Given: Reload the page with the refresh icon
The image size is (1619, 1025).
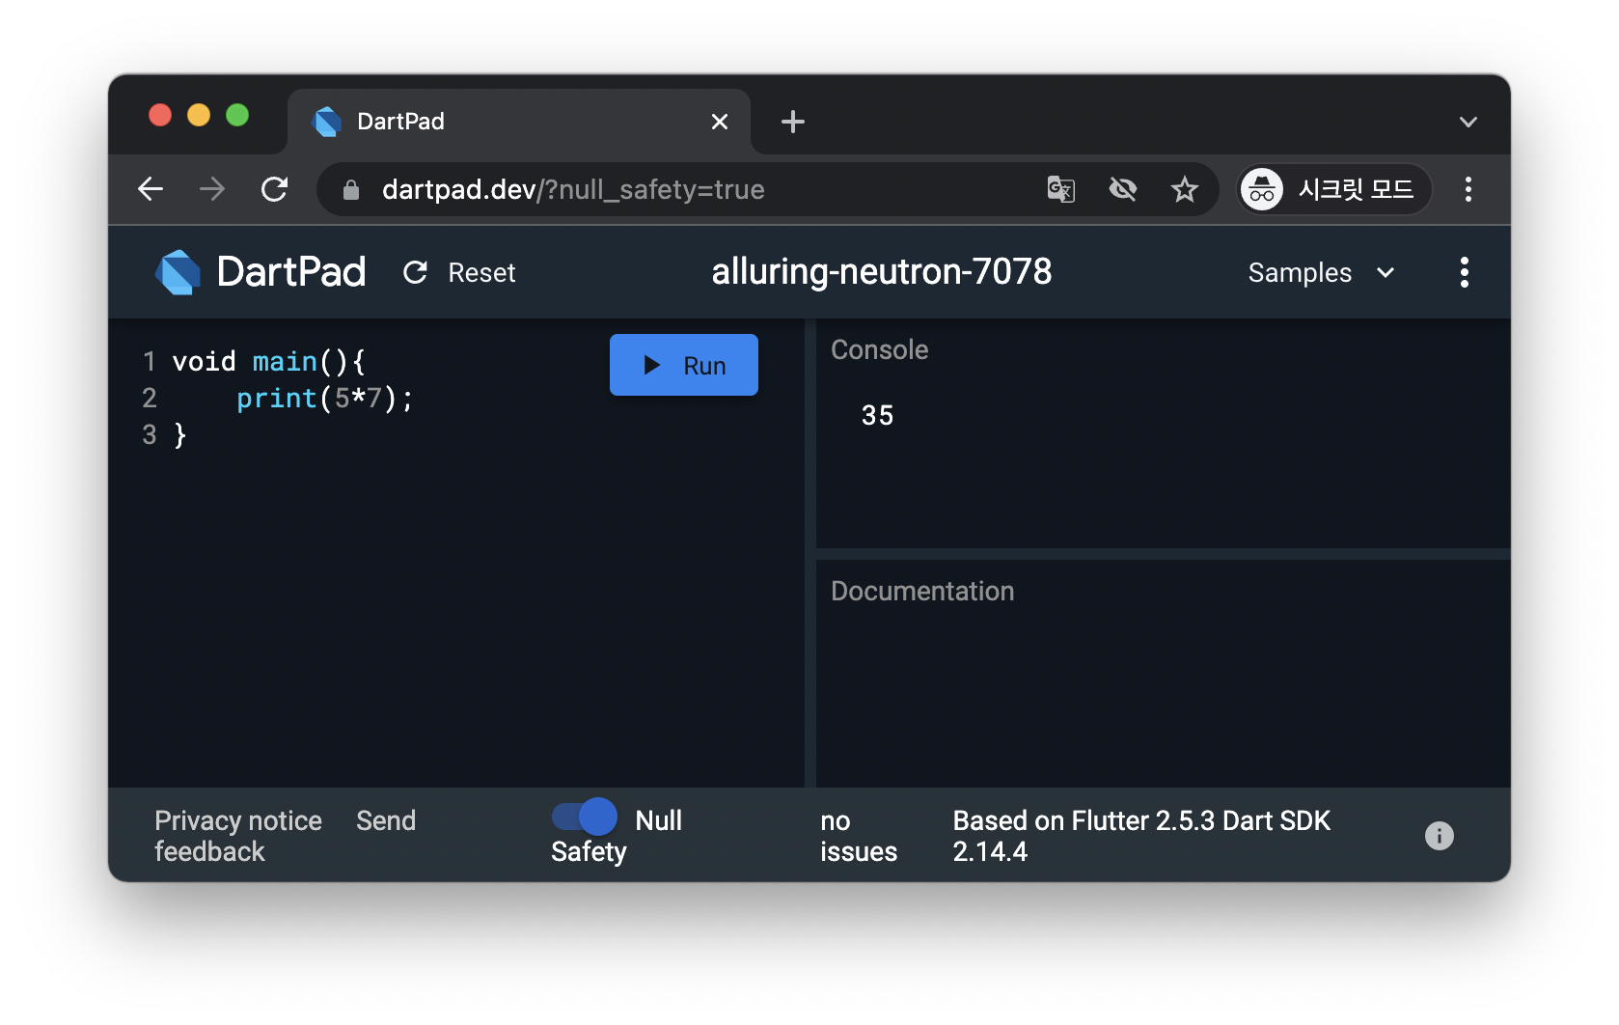Looking at the screenshot, I should pyautogui.click(x=275, y=189).
